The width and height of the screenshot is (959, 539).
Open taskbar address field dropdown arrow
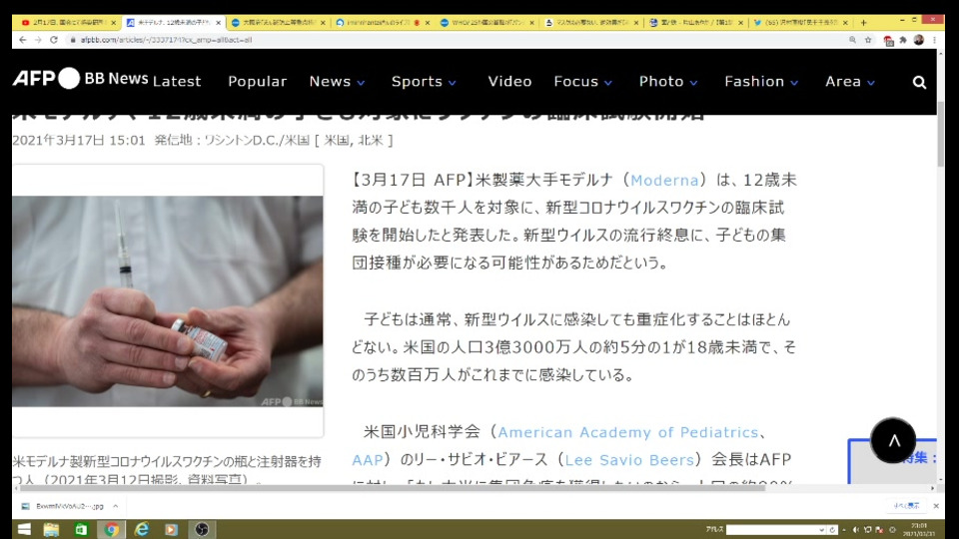[821, 530]
